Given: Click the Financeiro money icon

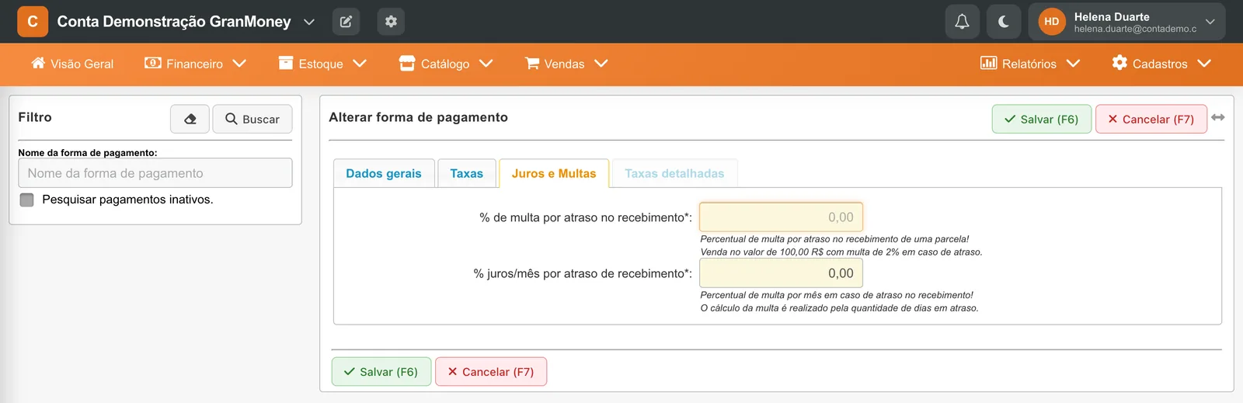Looking at the screenshot, I should [x=153, y=63].
